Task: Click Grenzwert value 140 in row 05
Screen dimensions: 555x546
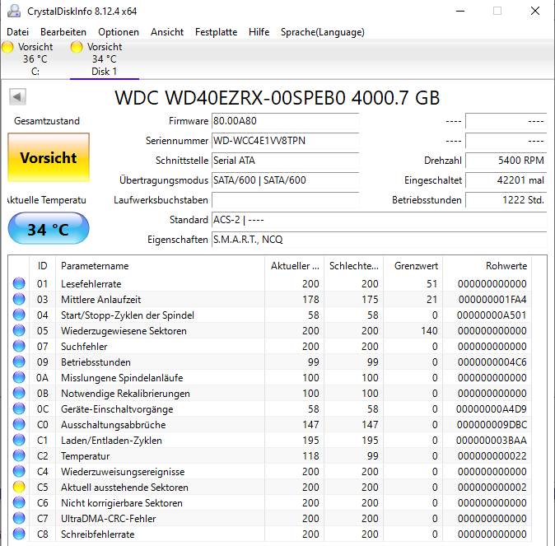Action: click(429, 331)
